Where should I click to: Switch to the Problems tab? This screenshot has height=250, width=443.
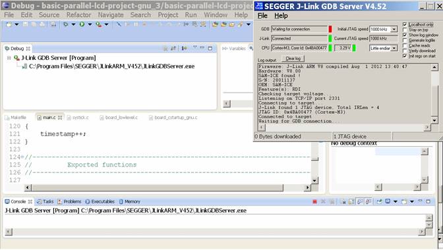pos(69,201)
